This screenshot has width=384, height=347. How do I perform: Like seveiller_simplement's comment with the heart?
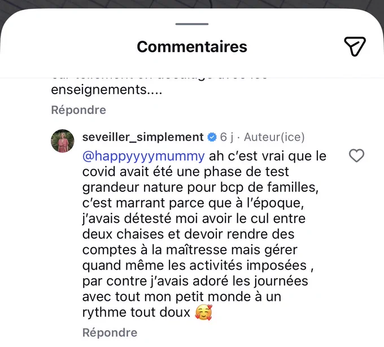pyautogui.click(x=356, y=156)
